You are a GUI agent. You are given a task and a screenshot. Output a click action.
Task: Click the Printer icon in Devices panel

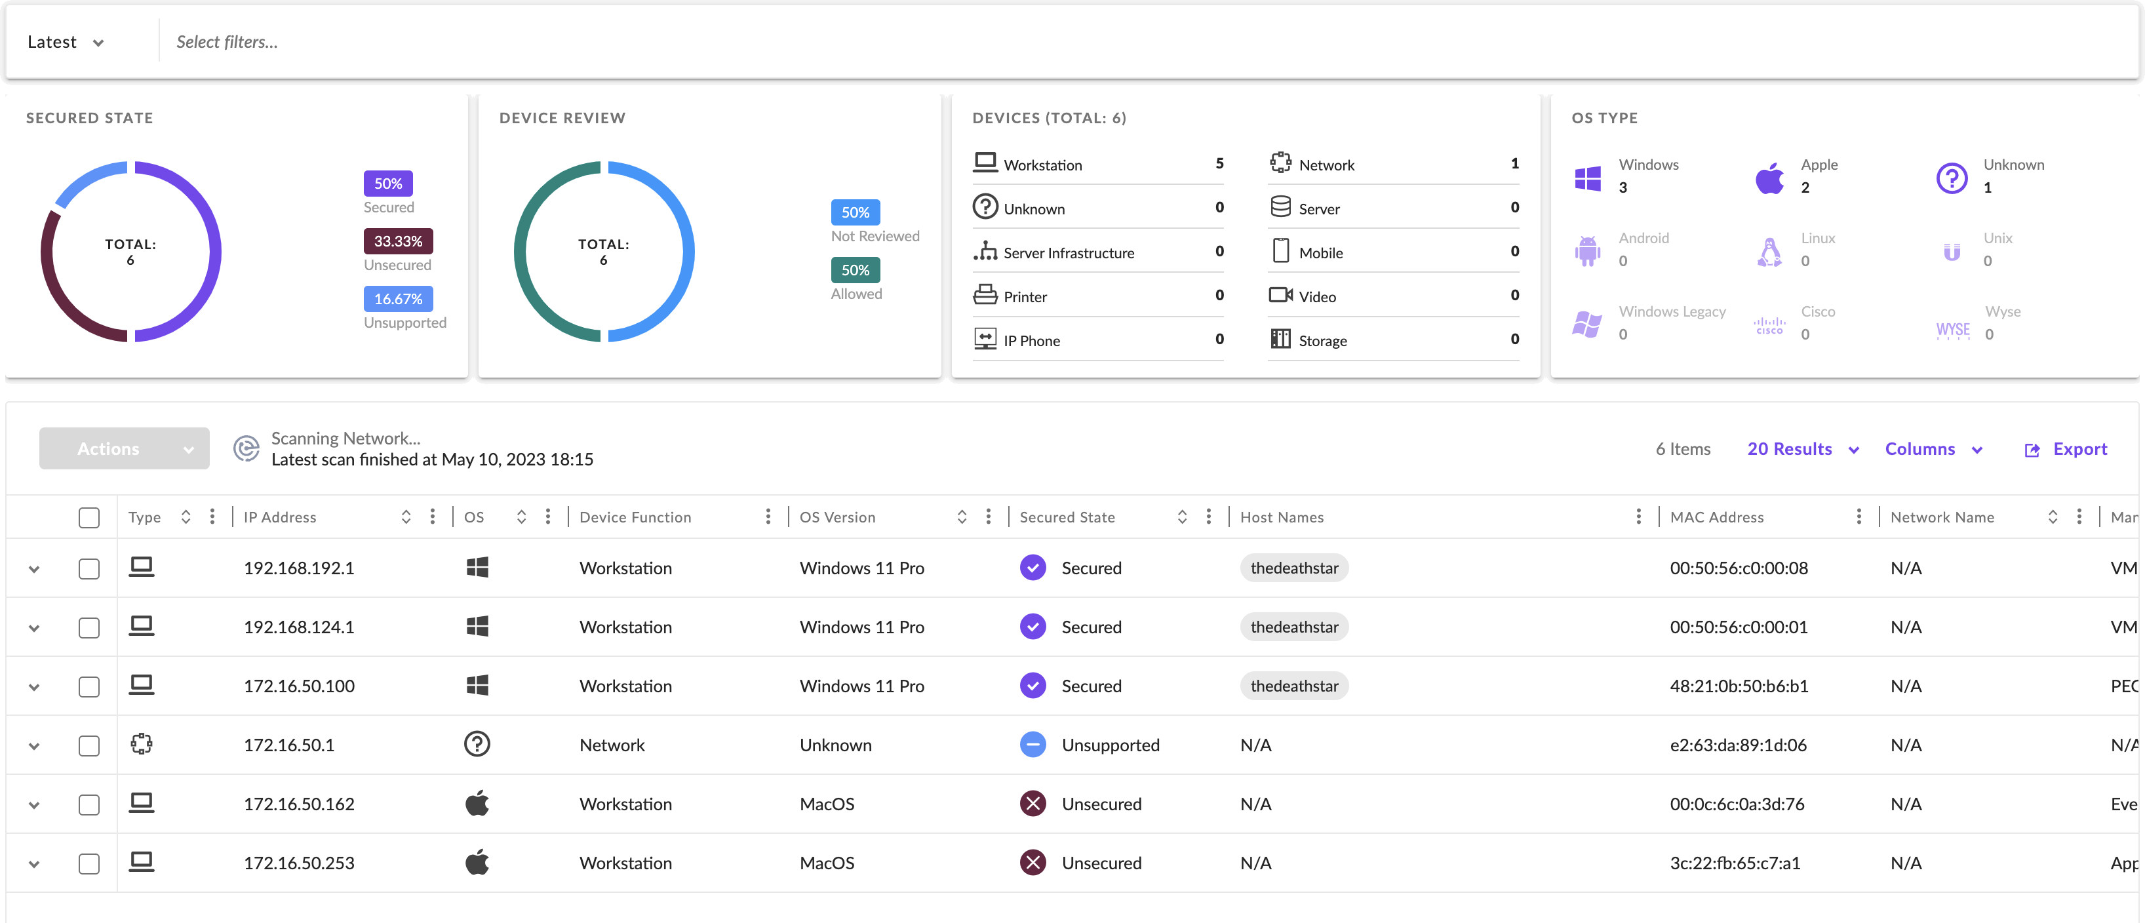tap(985, 296)
